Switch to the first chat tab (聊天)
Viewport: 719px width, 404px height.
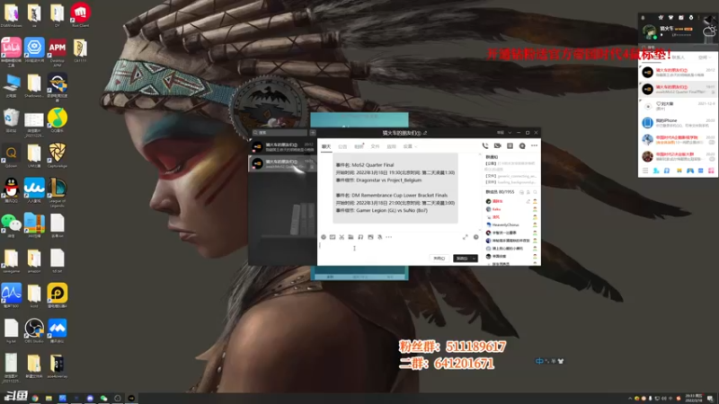[326, 146]
